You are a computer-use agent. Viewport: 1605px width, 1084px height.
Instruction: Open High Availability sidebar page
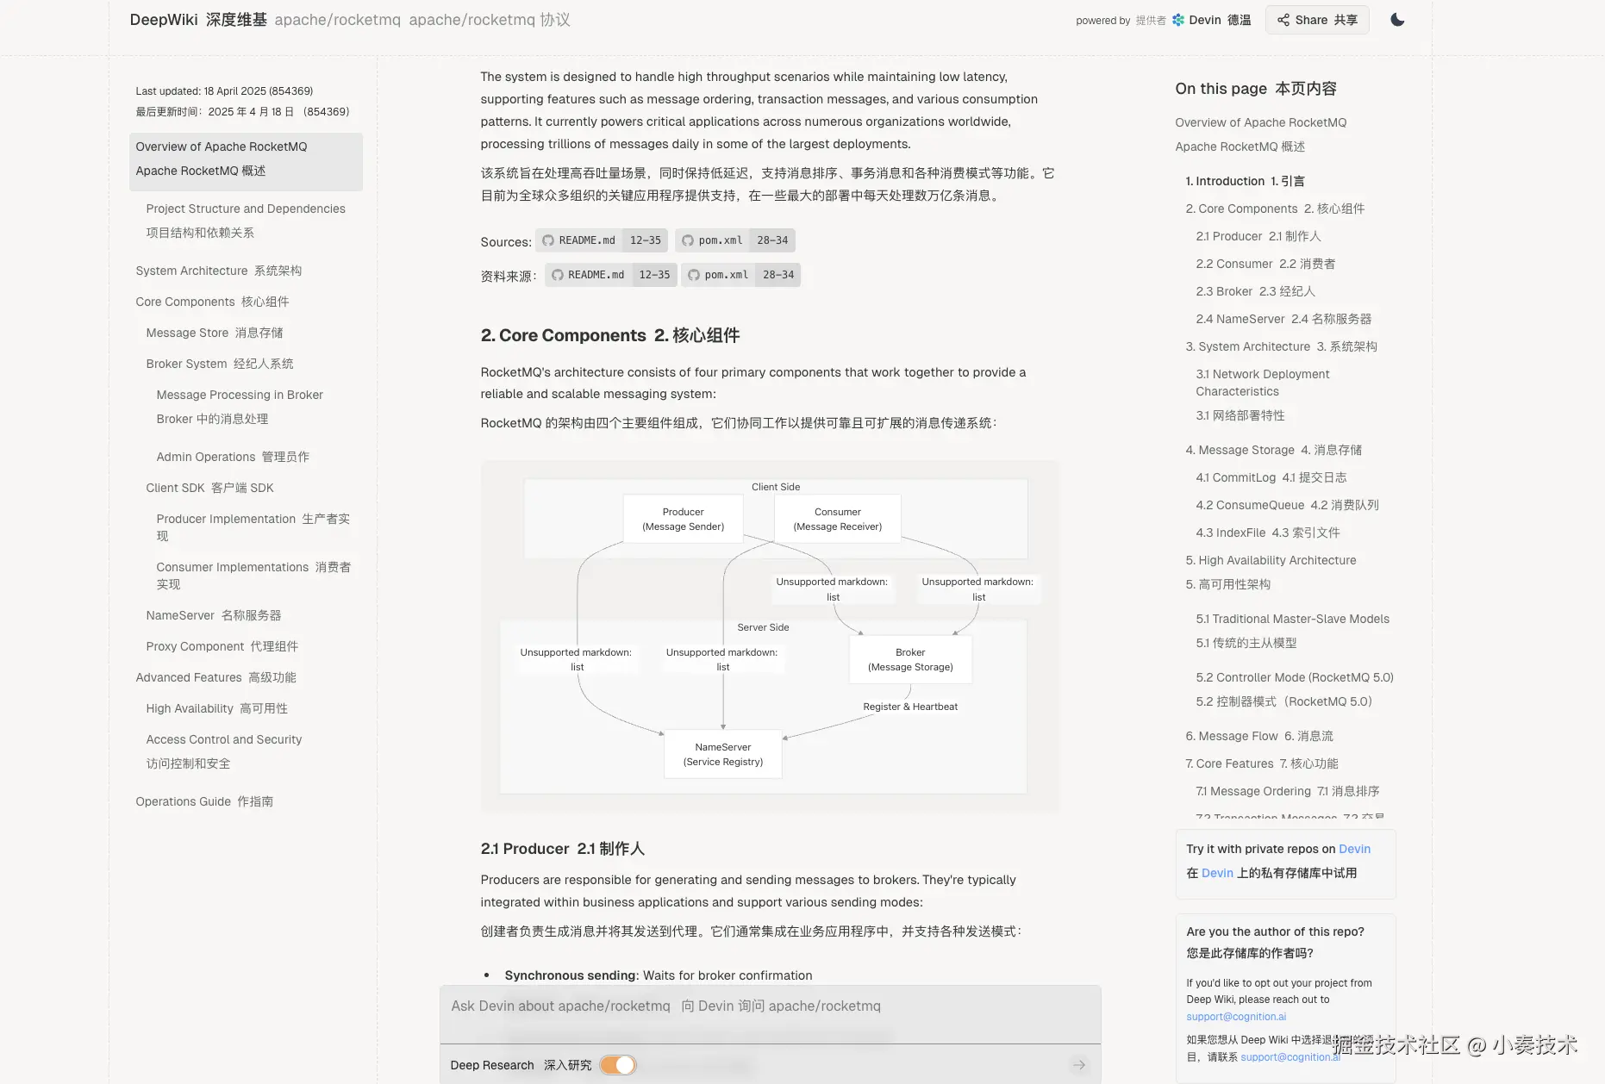pyautogui.click(x=217, y=708)
